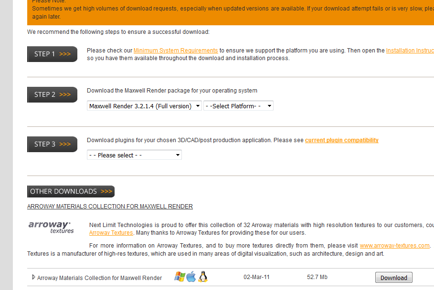Open the plugin Please select dropdown
The image size is (434, 290).
click(x=134, y=155)
